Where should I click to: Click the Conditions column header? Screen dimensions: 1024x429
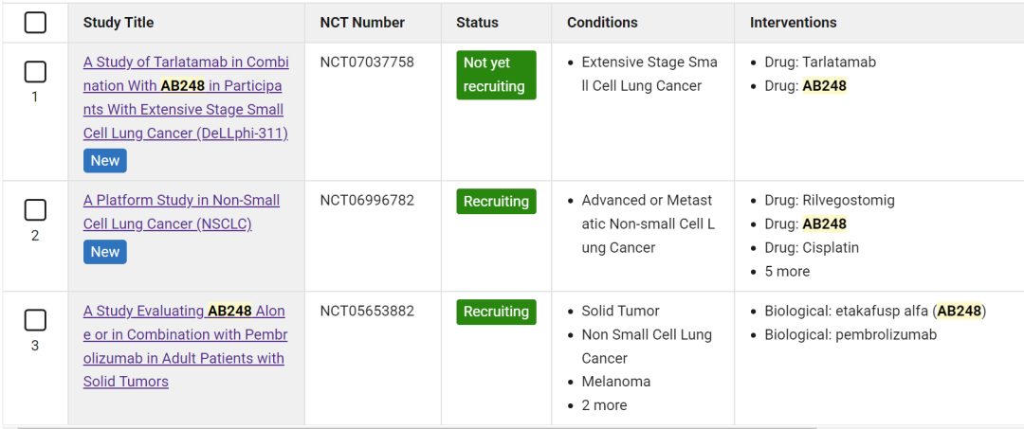602,22
